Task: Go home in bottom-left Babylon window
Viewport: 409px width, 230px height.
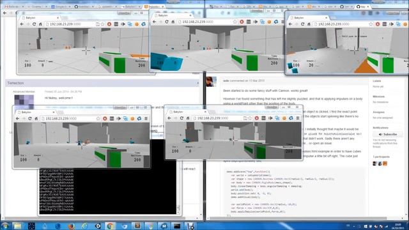Action: (36, 118)
